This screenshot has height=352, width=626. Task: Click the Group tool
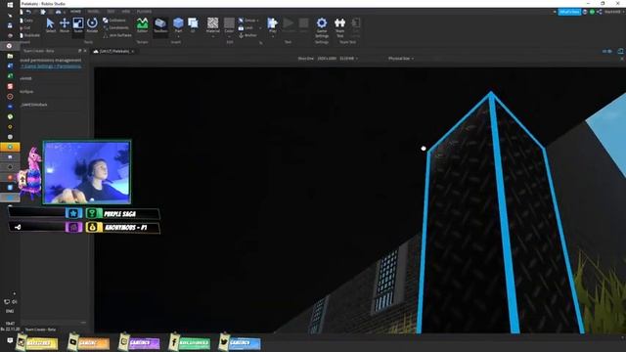click(x=247, y=21)
